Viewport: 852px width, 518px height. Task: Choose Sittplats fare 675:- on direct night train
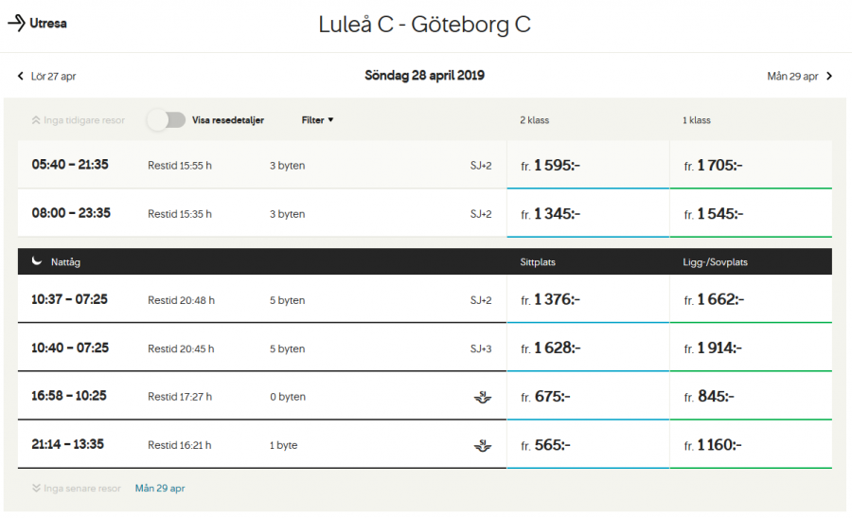coord(588,397)
